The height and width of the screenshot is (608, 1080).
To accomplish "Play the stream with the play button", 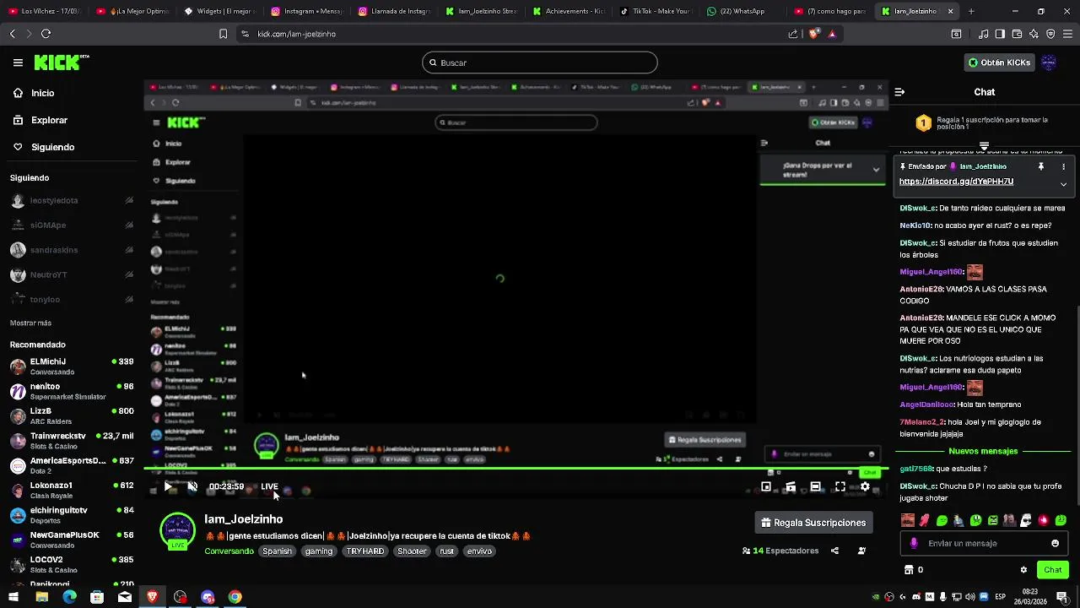I will coord(168,486).
